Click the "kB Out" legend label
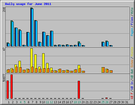The width and height of the screenshot is (135, 105). pyautogui.click(x=132, y=74)
